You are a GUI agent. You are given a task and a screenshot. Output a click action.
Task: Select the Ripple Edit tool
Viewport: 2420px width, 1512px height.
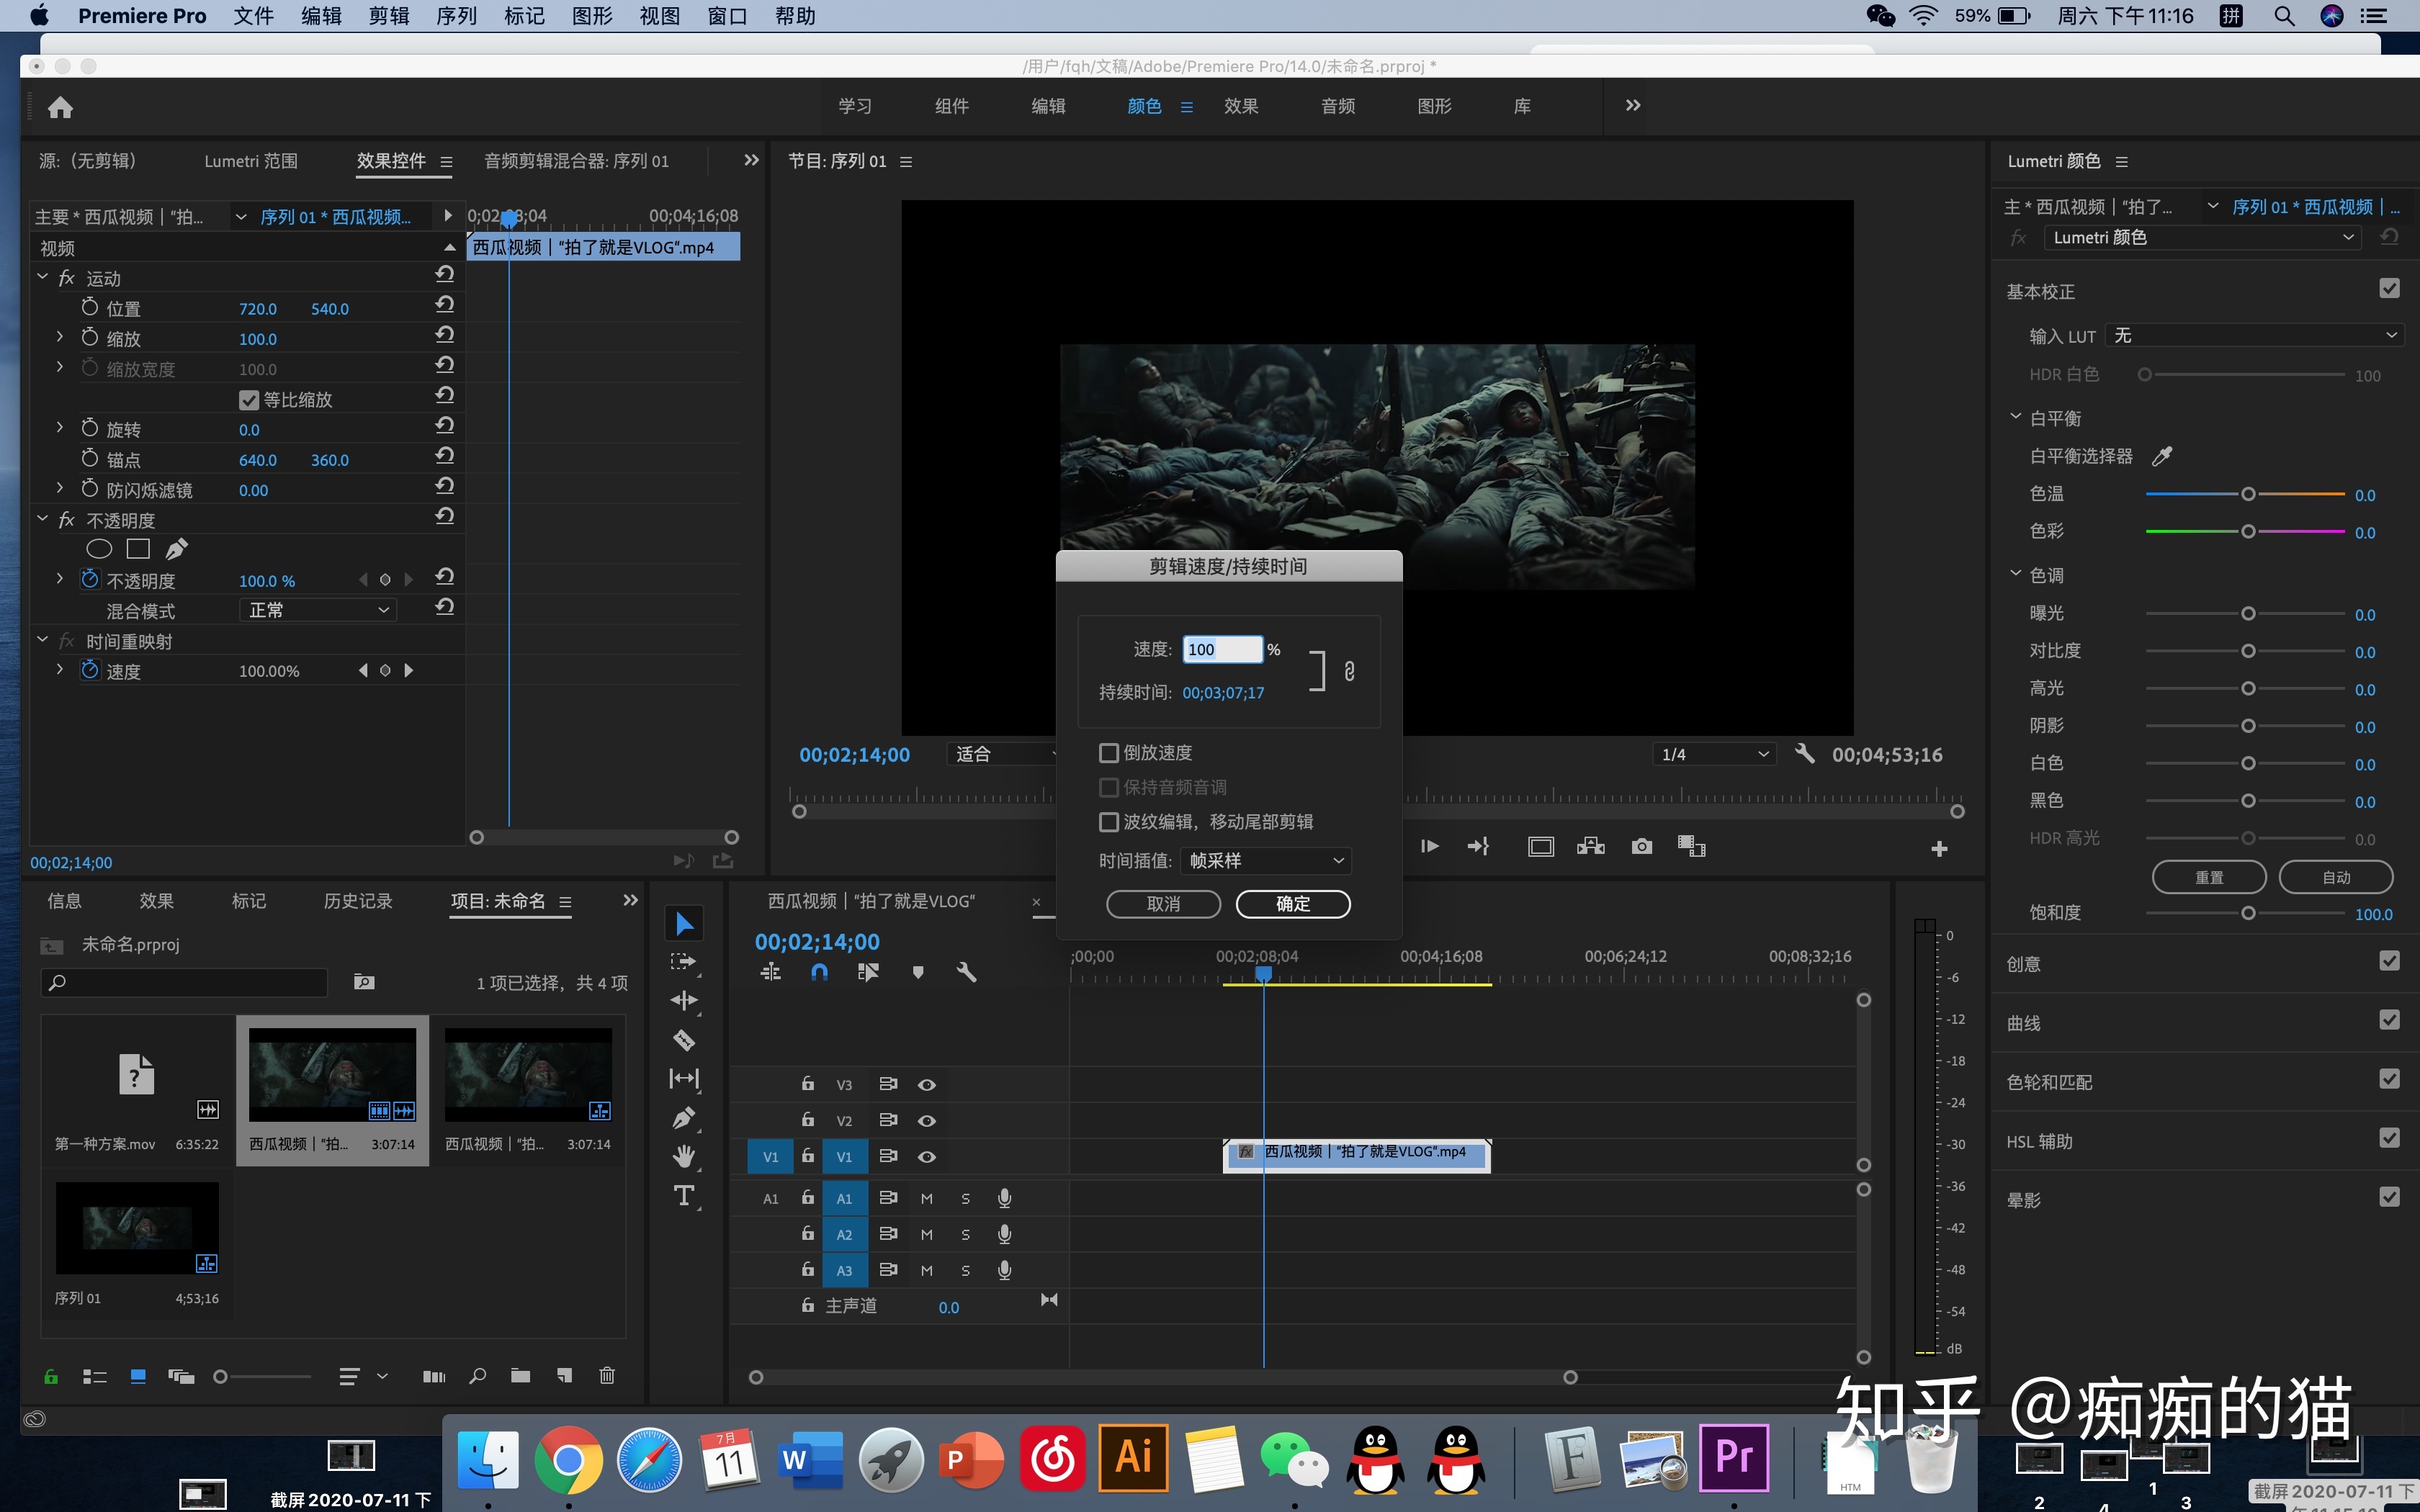(684, 1001)
